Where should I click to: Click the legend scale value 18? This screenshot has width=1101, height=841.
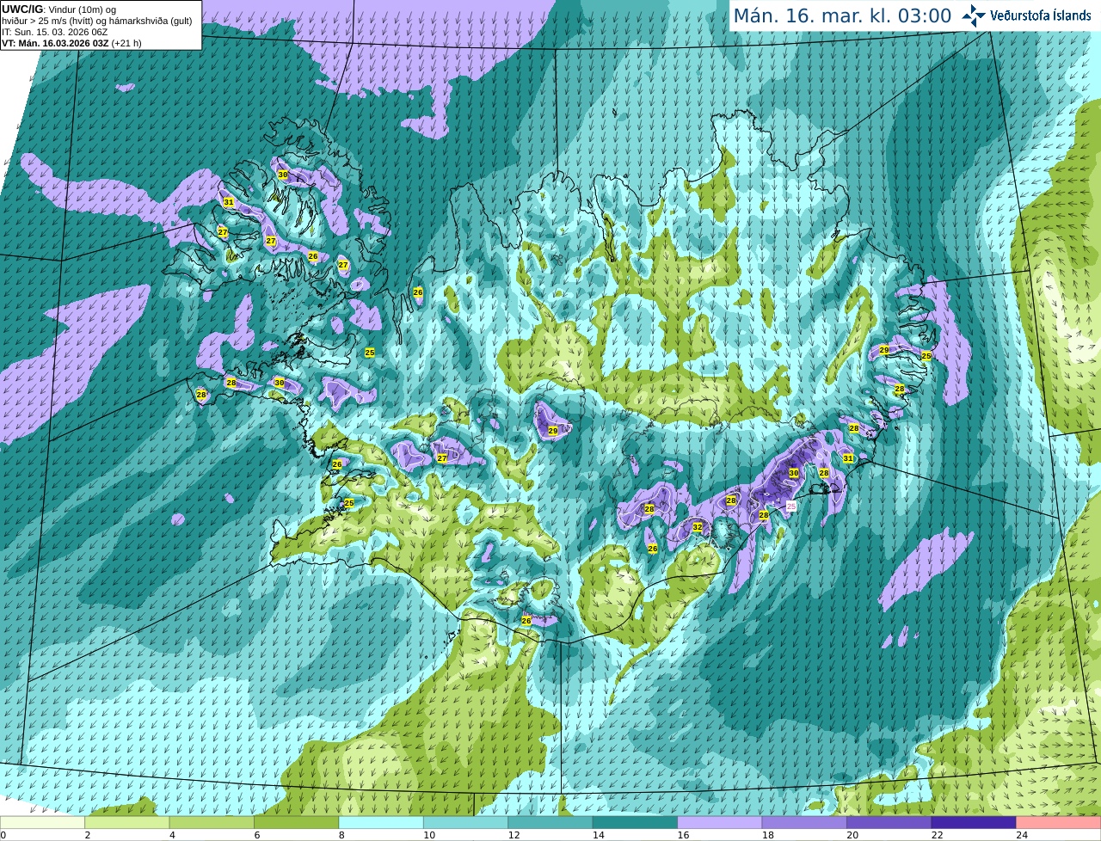pos(767,835)
